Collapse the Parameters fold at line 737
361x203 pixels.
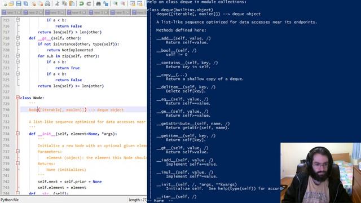(17, 152)
